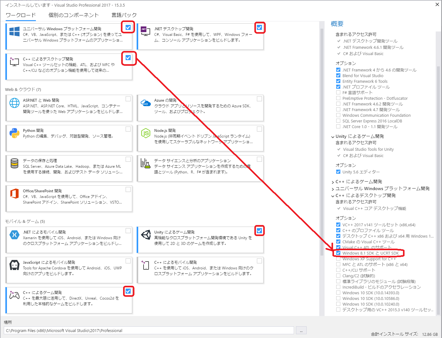442x338 pixels.
Task: Click the Python workload icon
Action: (x=14, y=133)
